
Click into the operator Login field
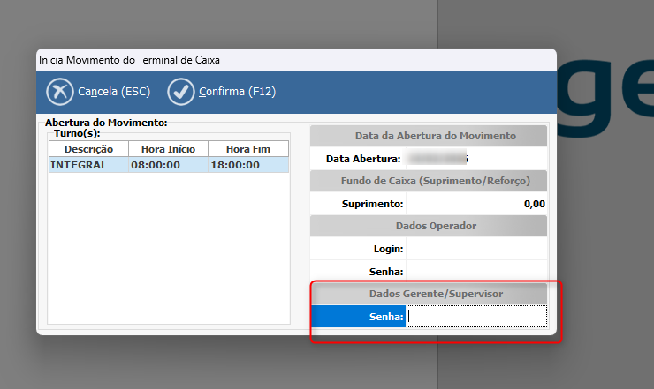click(x=475, y=250)
